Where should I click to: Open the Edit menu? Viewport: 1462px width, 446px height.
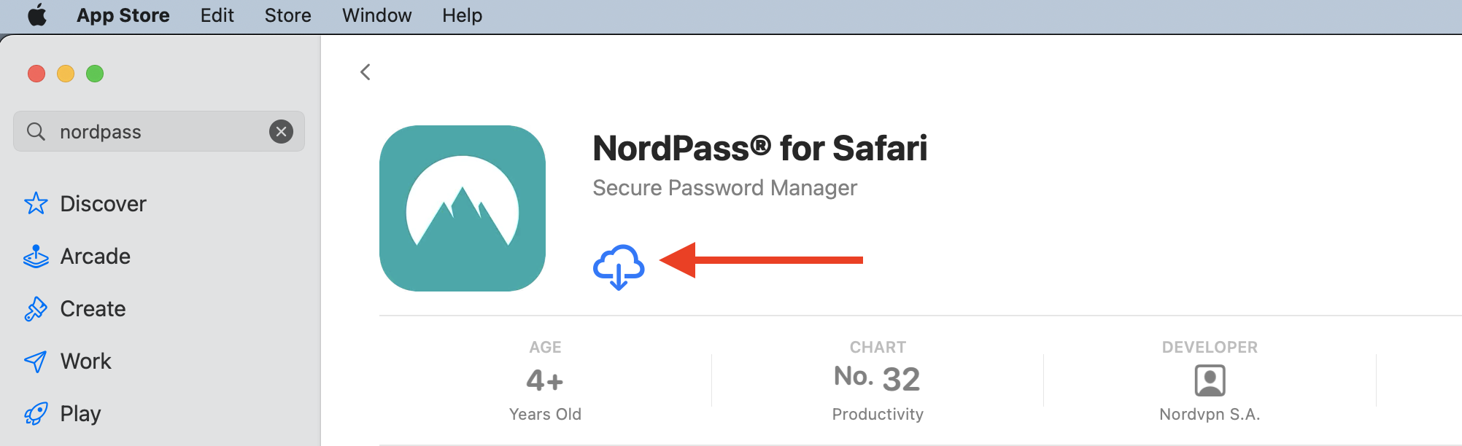pyautogui.click(x=217, y=15)
